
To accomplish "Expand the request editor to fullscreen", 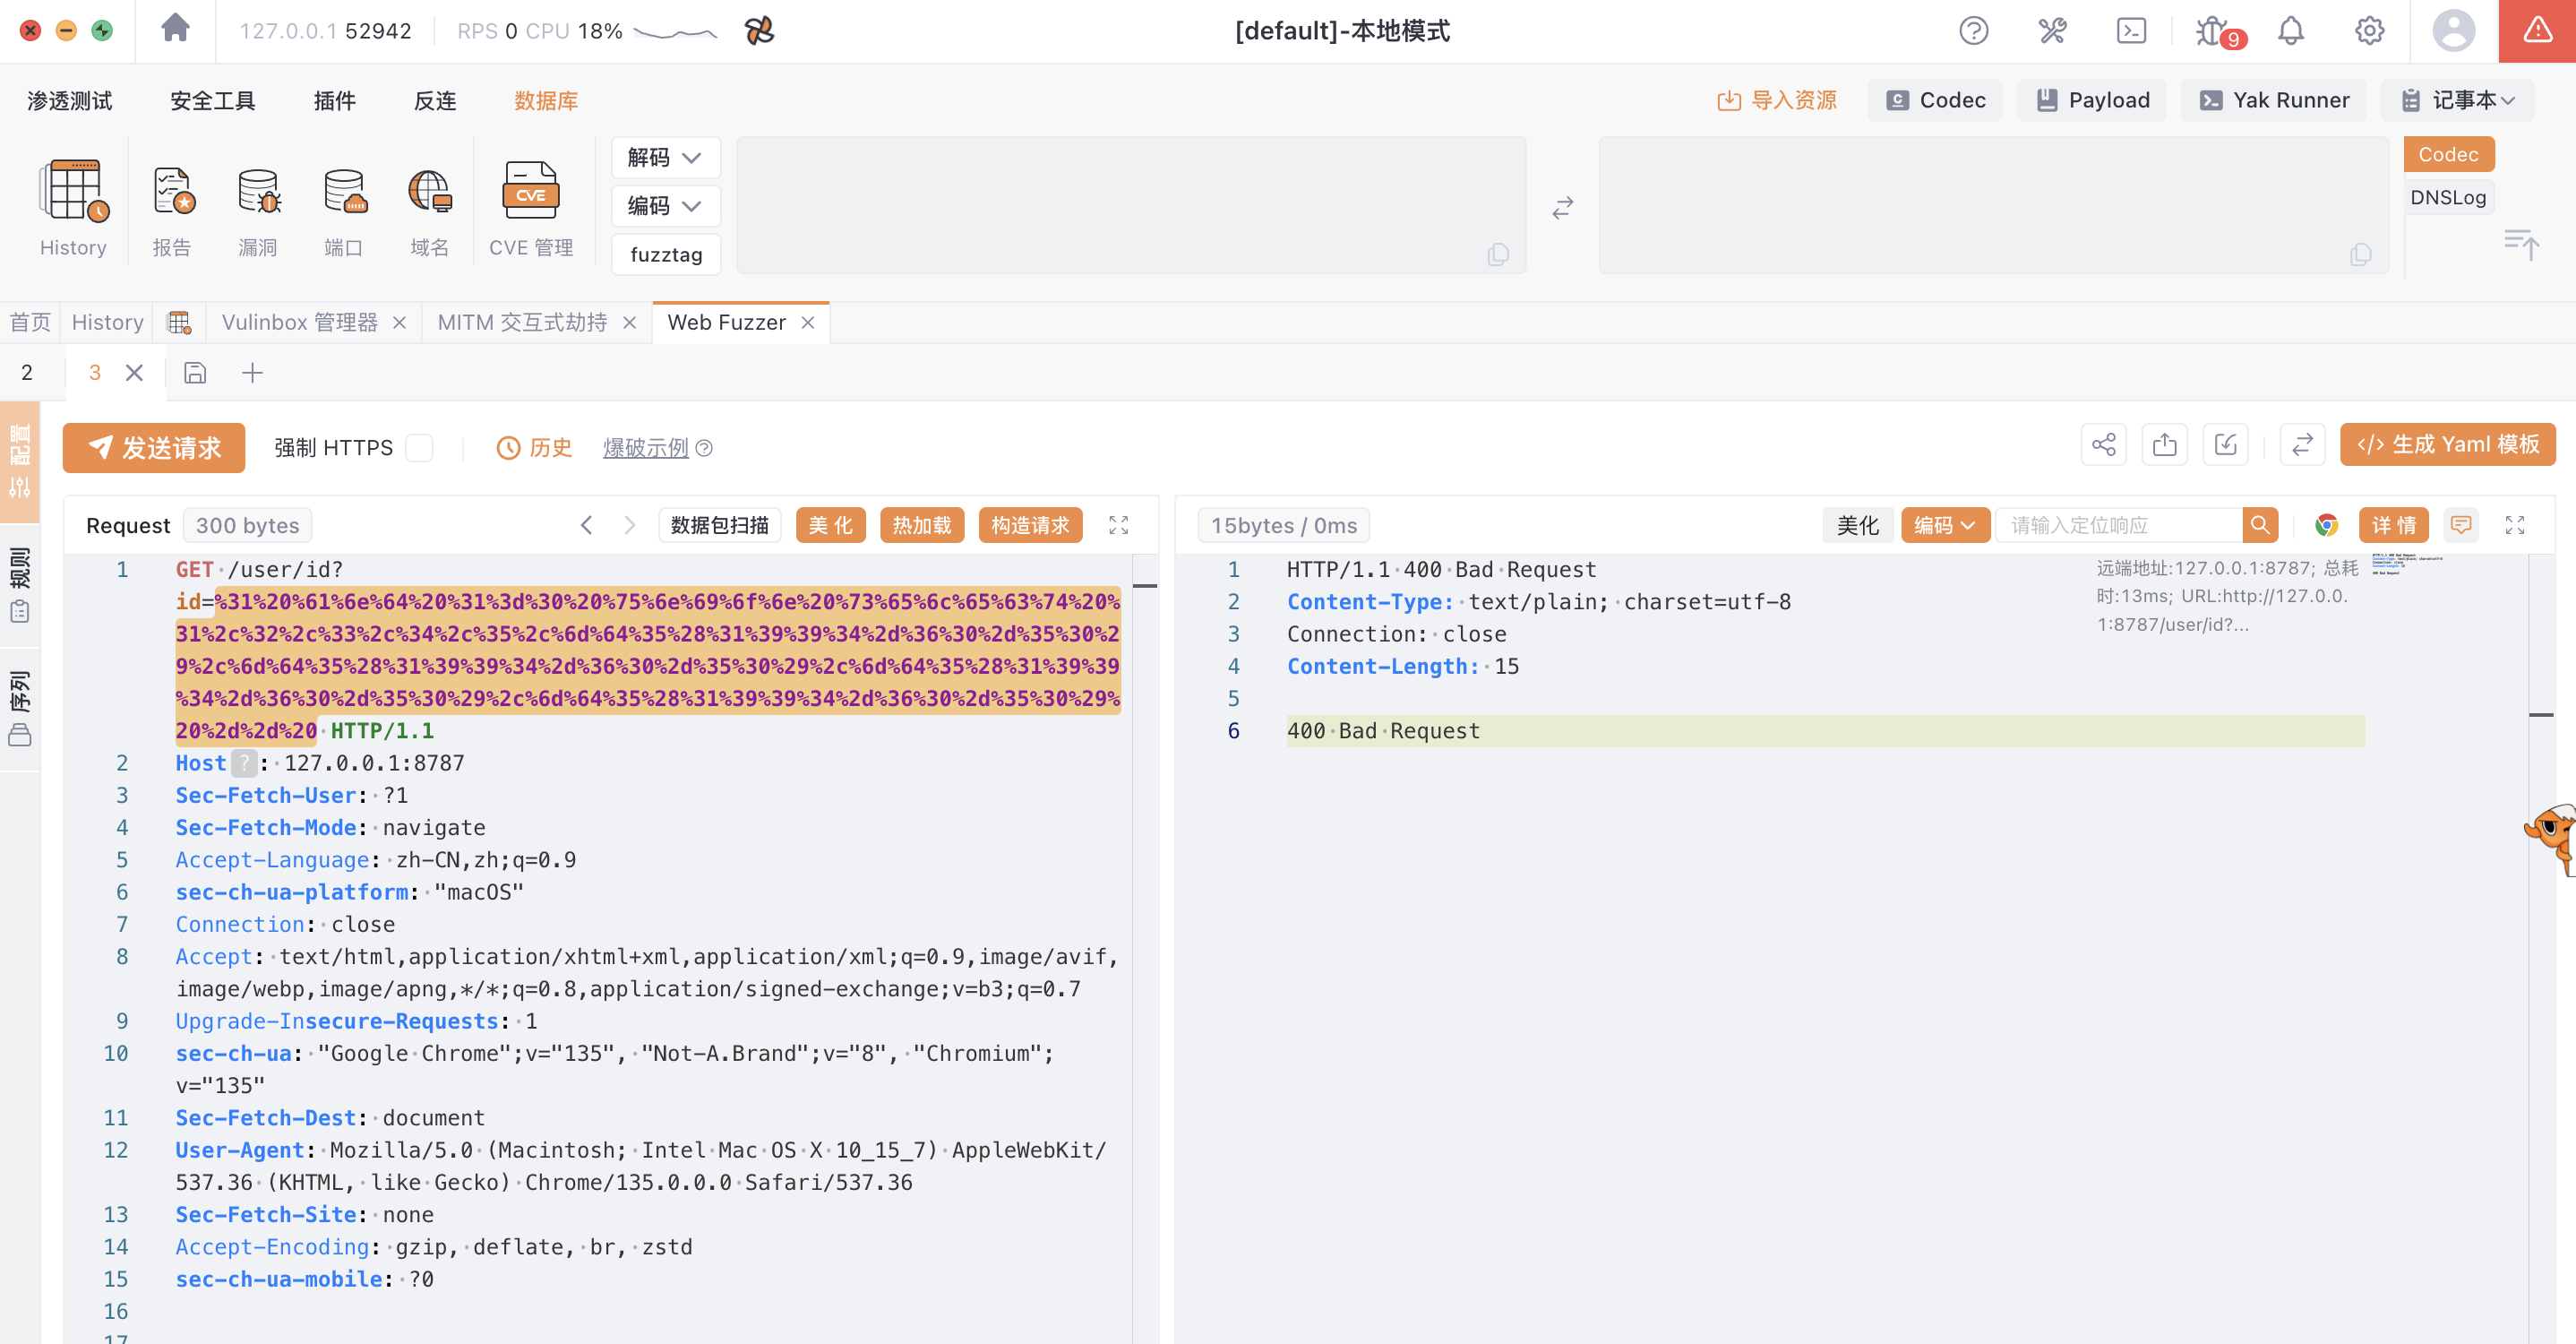I will click(1118, 525).
